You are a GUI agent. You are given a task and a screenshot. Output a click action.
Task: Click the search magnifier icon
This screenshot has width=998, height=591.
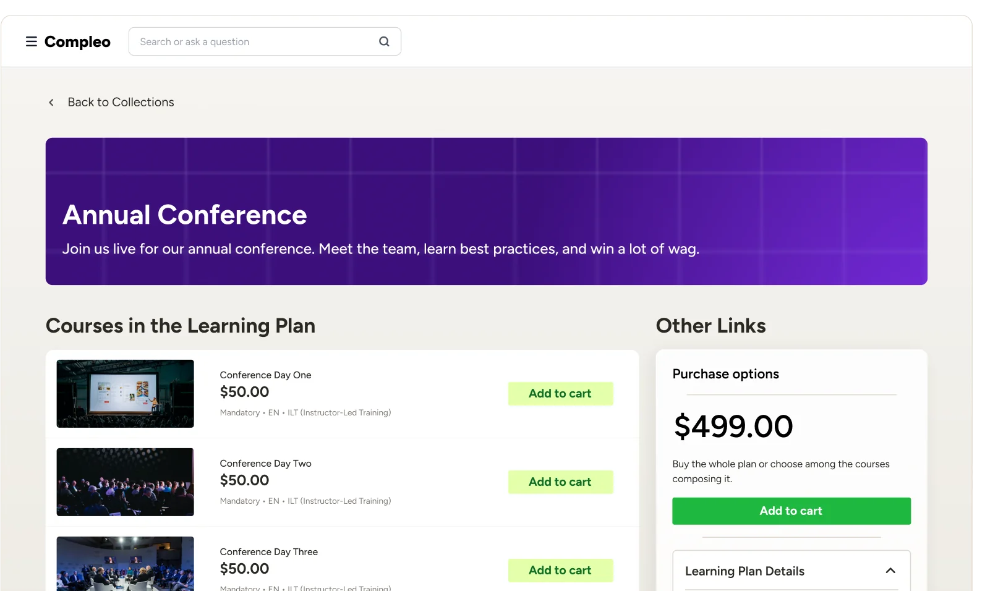point(384,41)
